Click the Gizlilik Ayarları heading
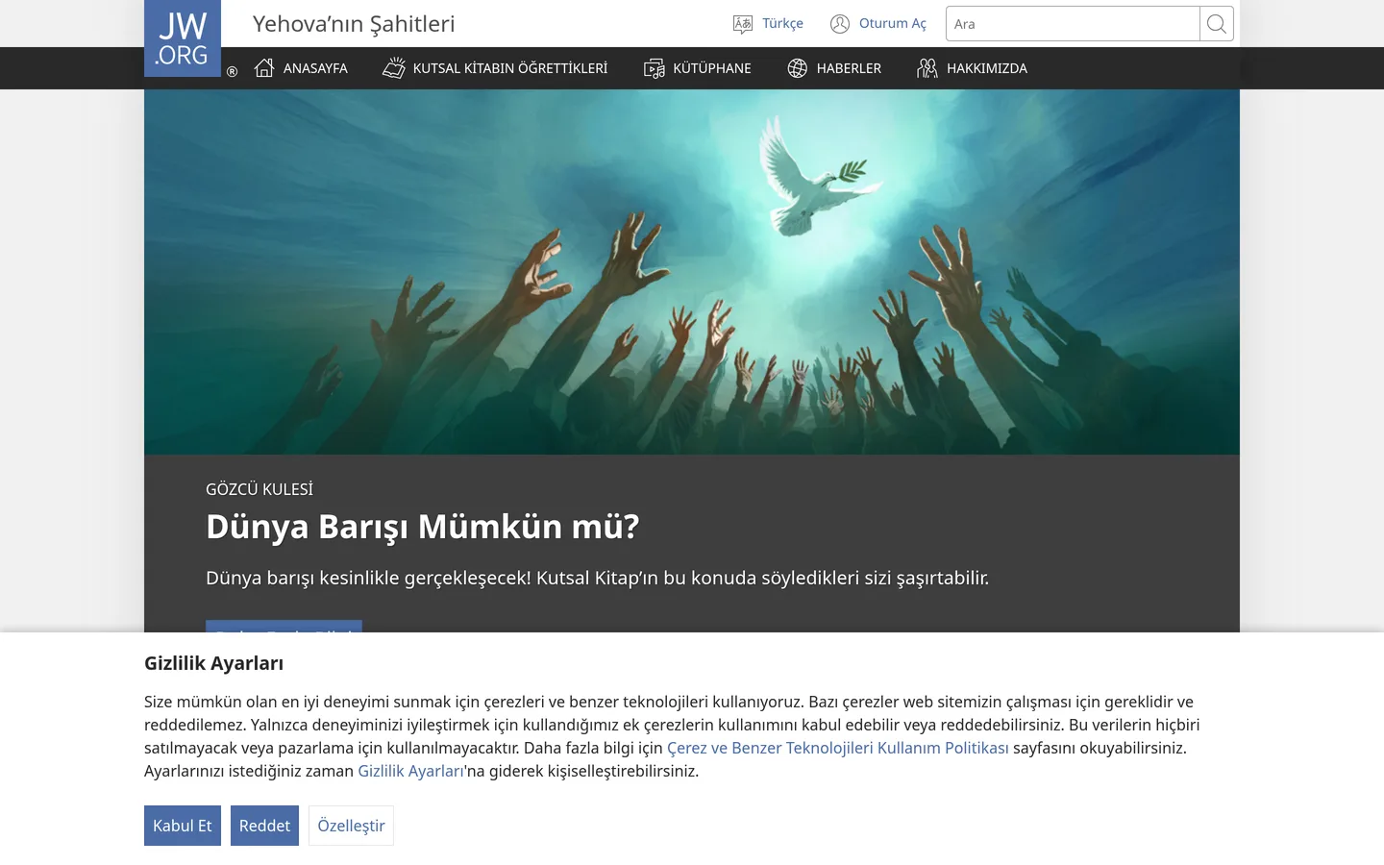This screenshot has height=865, width=1384. pos(213,663)
